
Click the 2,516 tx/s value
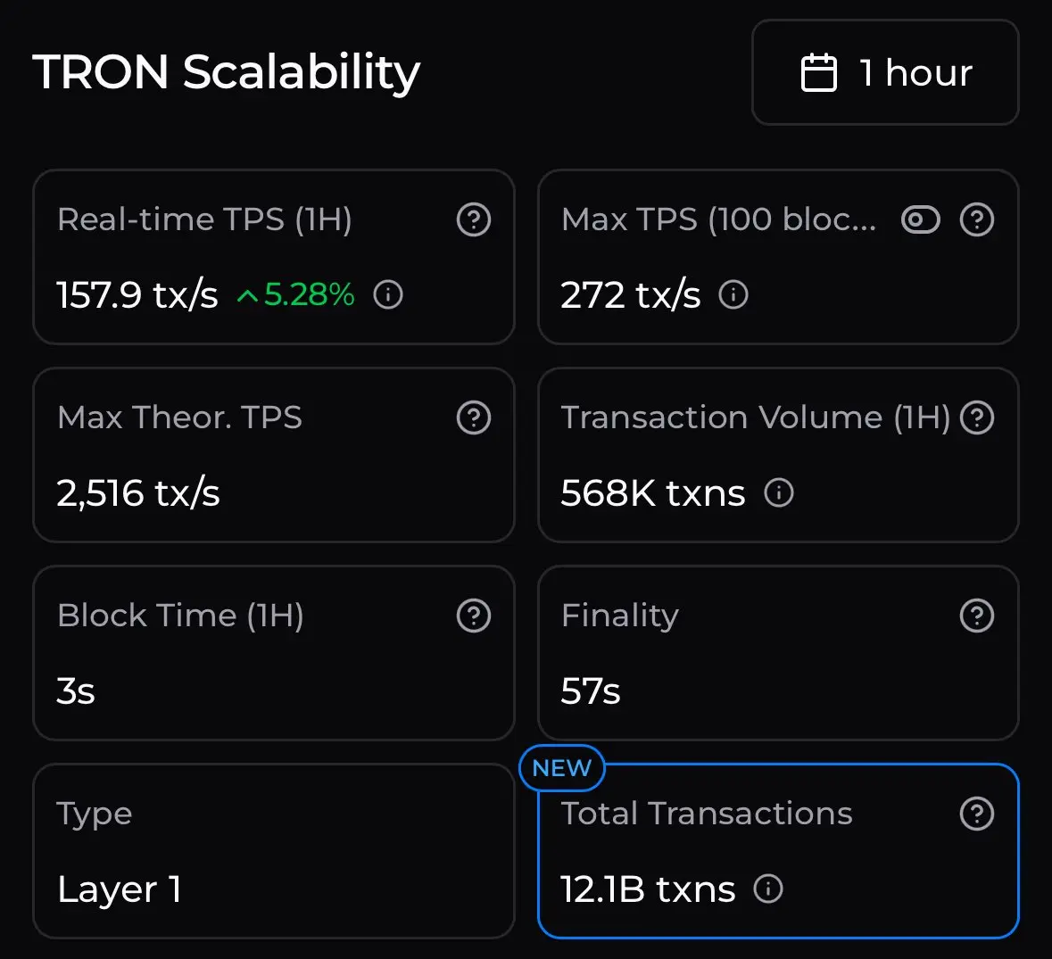pos(138,493)
